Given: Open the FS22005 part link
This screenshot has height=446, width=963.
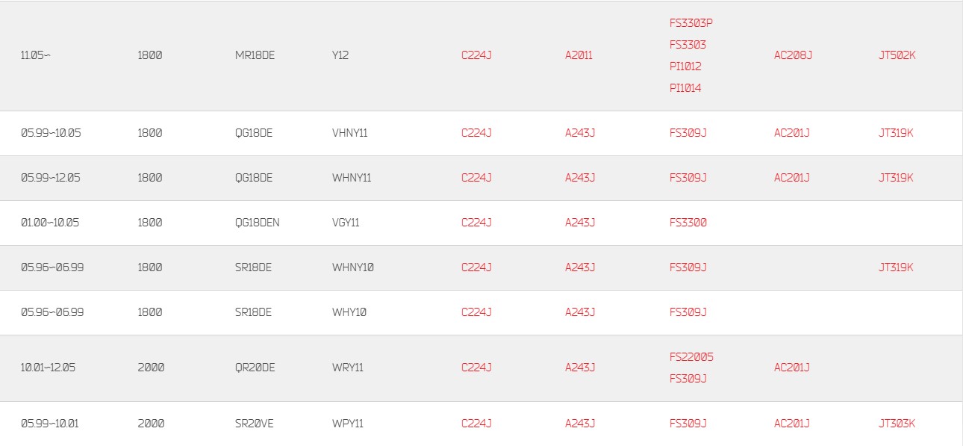Looking at the screenshot, I should (x=691, y=356).
